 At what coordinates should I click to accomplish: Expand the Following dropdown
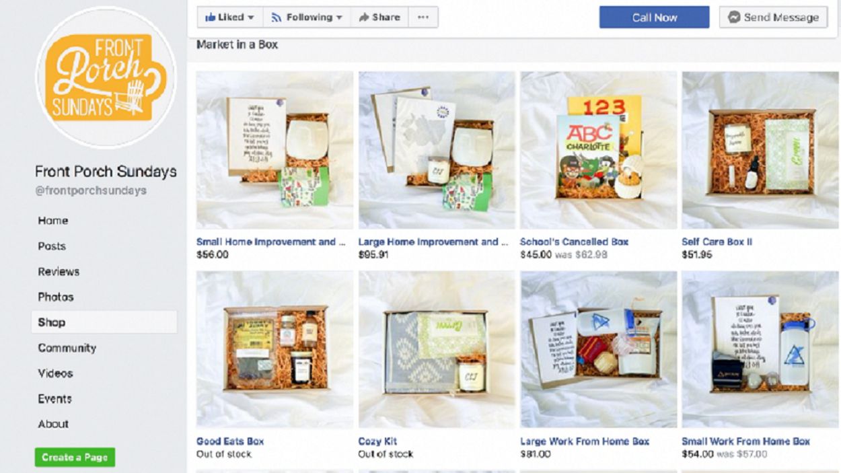click(x=306, y=17)
